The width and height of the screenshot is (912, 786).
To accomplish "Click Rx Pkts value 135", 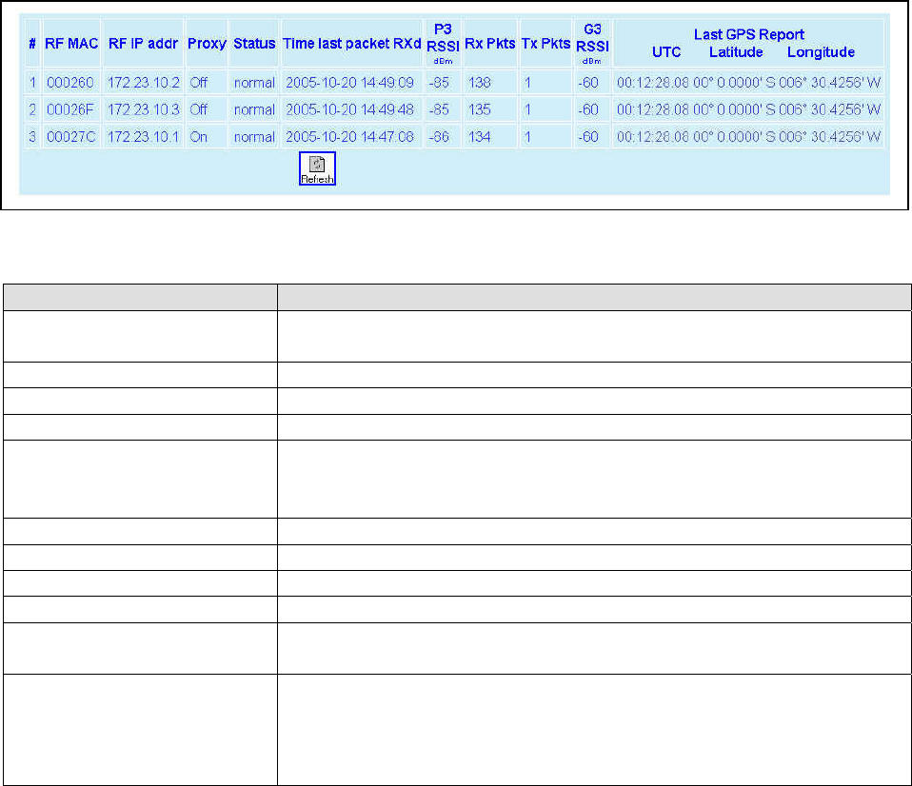I will pos(480,109).
